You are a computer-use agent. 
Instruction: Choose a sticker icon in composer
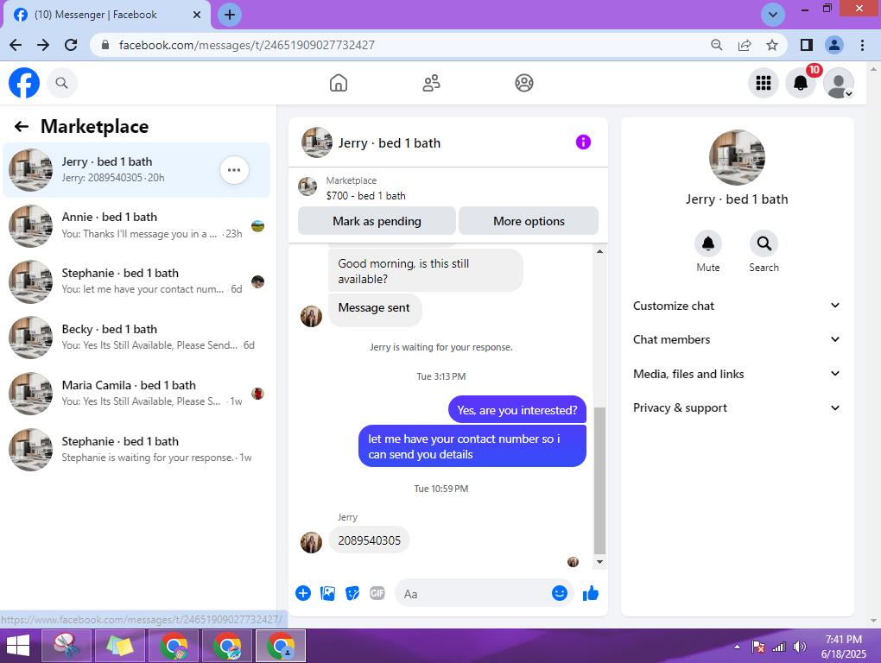(x=352, y=593)
